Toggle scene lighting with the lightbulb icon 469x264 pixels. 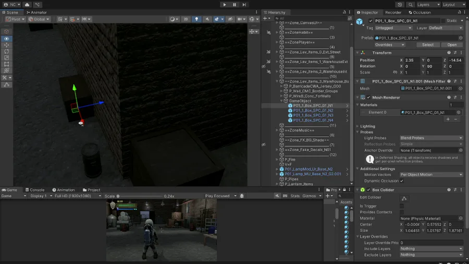point(196,19)
